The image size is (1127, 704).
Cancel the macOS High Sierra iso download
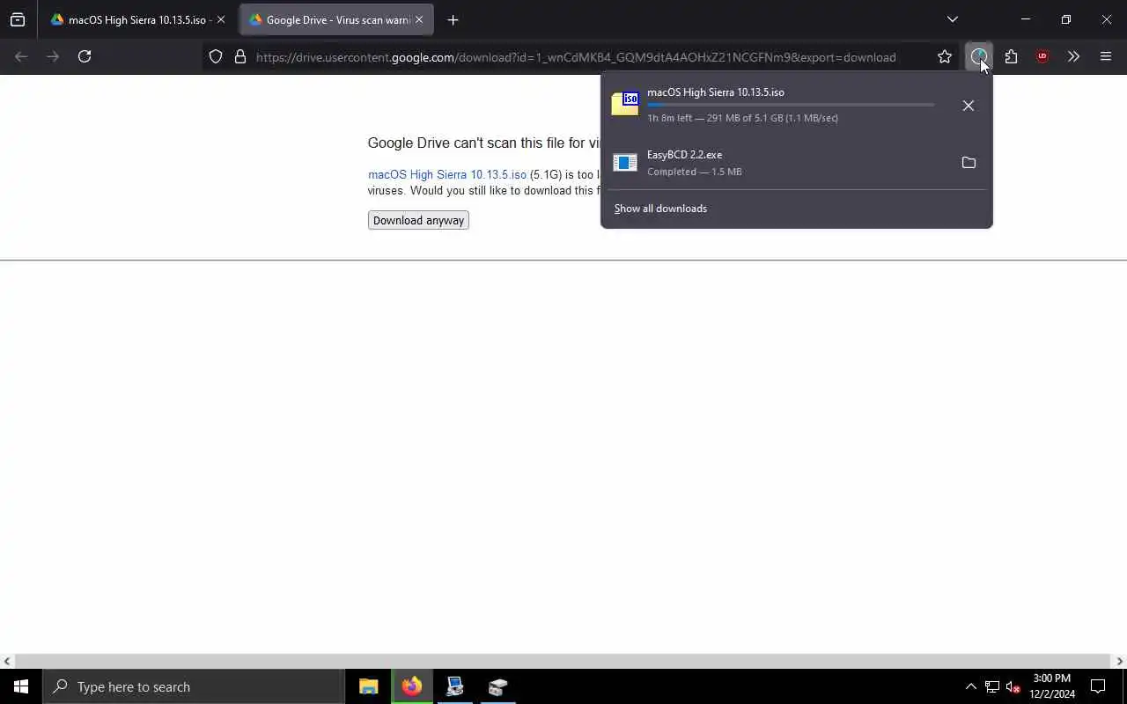(969, 106)
